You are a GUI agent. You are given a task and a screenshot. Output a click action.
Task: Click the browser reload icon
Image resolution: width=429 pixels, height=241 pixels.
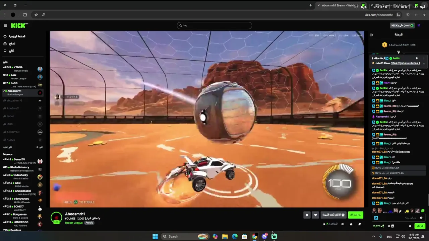click(x=408, y=15)
